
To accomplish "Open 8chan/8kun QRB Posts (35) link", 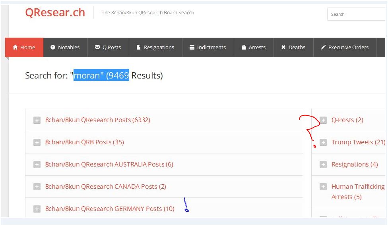I will point(85,142).
